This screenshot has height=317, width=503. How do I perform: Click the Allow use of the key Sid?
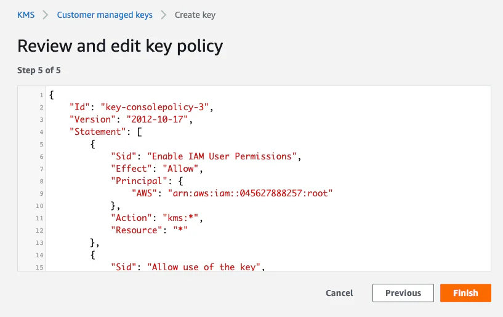click(203, 267)
